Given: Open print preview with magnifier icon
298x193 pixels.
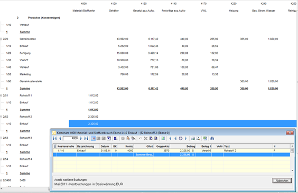Looking at the screenshot, I should pos(198,138).
